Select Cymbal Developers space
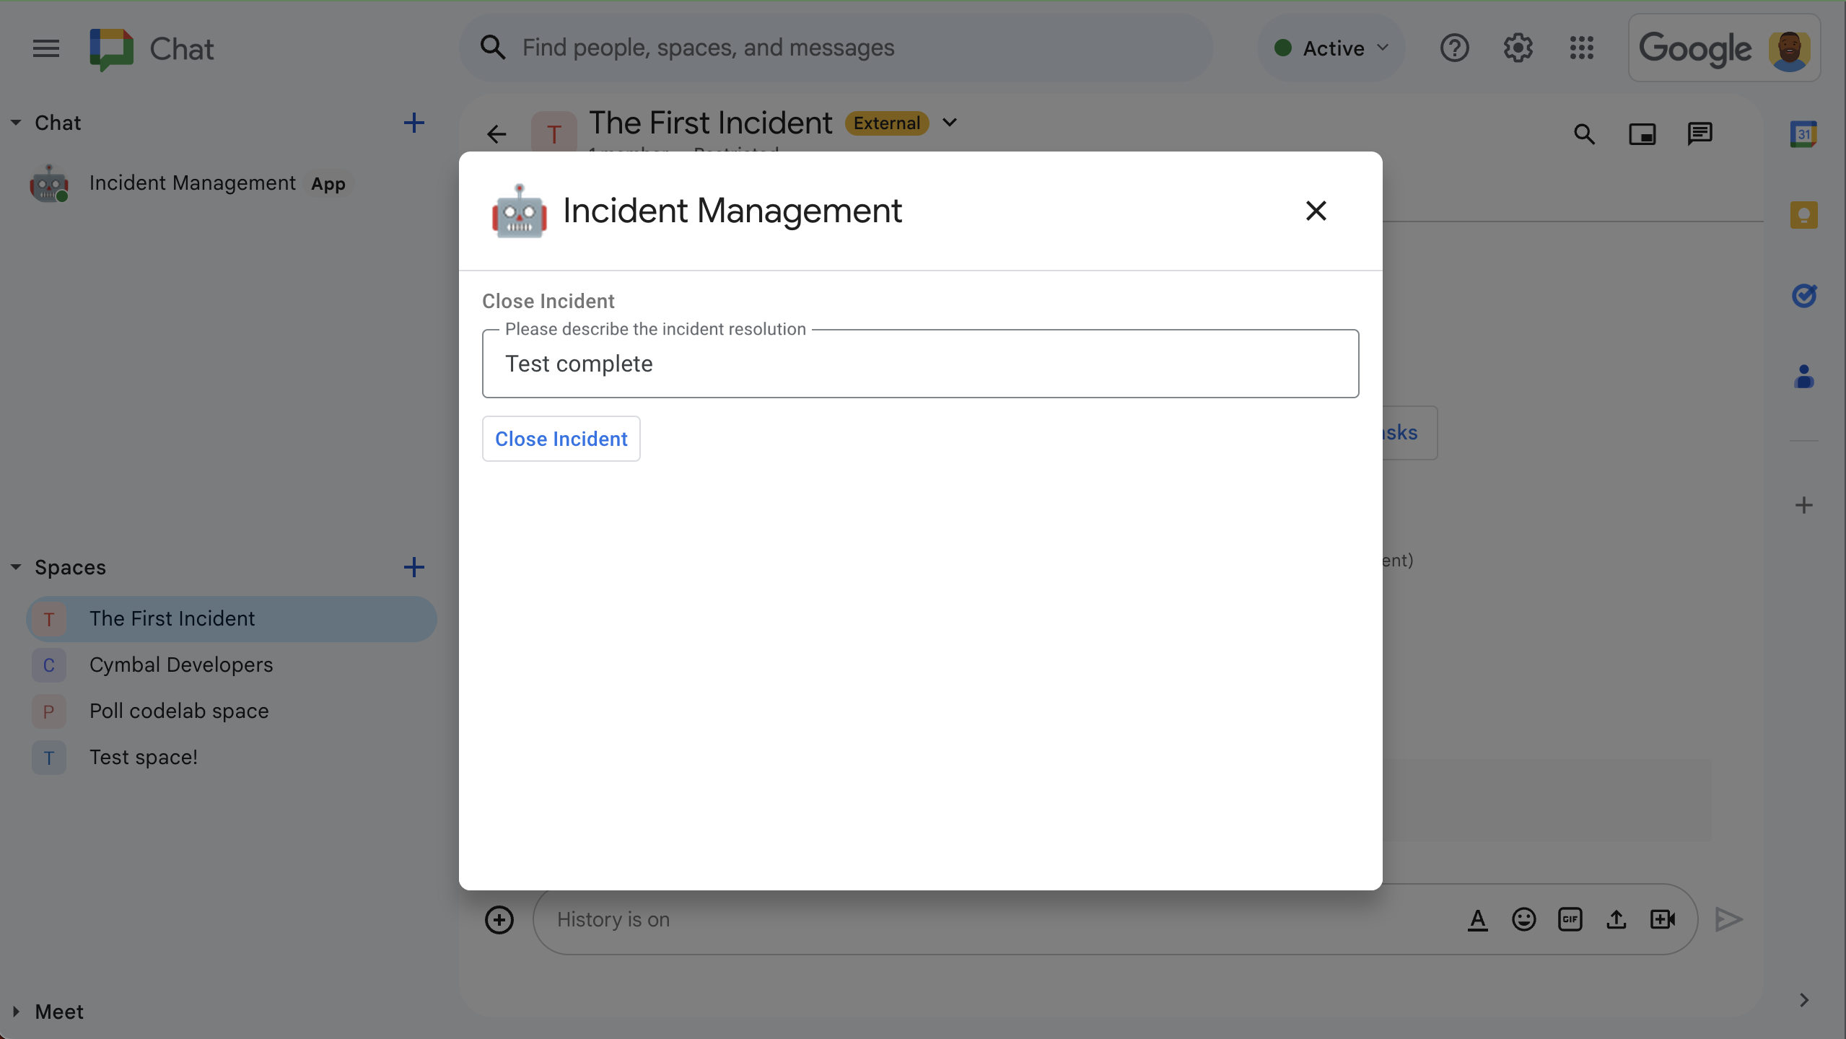1846x1039 pixels. point(181,664)
